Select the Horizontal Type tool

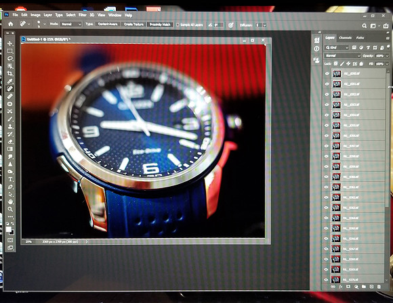click(x=10, y=179)
